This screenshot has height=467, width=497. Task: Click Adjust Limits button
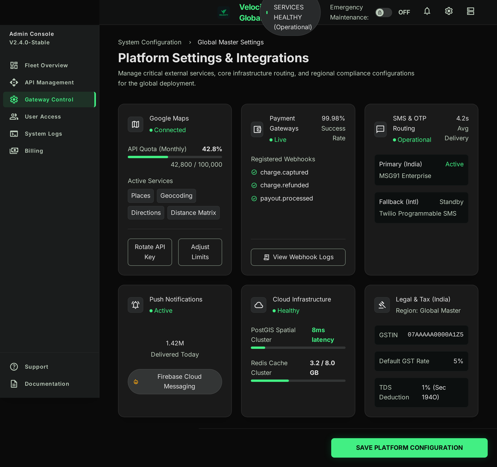[x=200, y=252]
